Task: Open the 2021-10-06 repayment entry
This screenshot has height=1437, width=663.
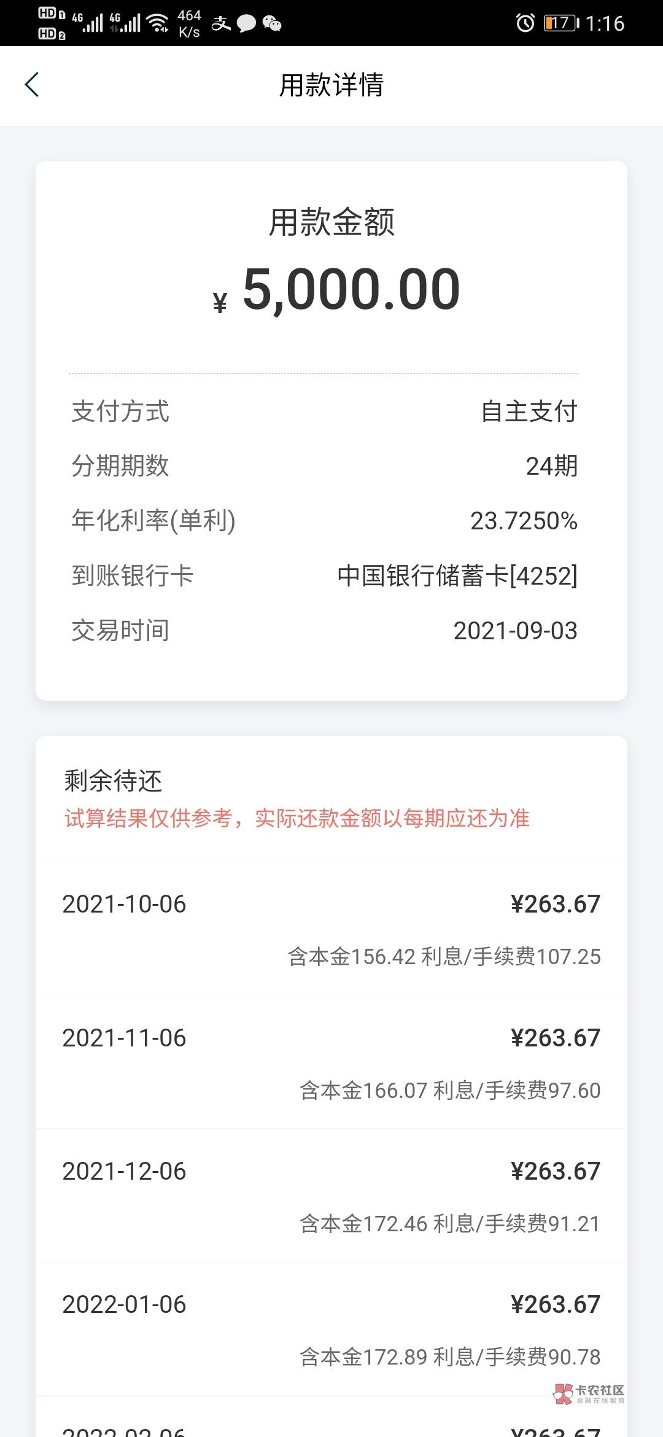Action: (x=331, y=929)
